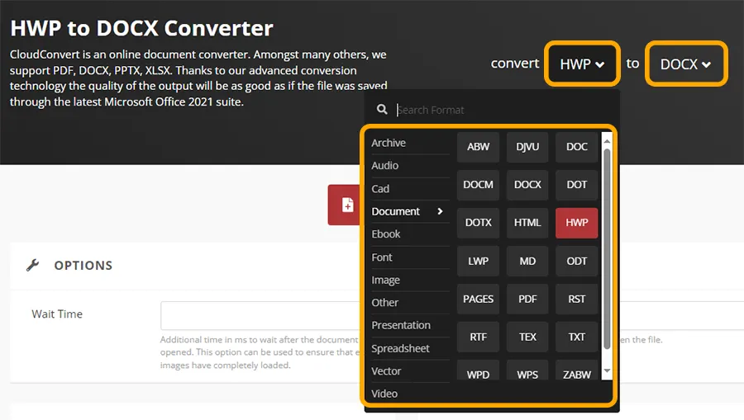The height and width of the screenshot is (420, 744).
Task: Click the search magnifier icon
Action: pyautogui.click(x=382, y=110)
